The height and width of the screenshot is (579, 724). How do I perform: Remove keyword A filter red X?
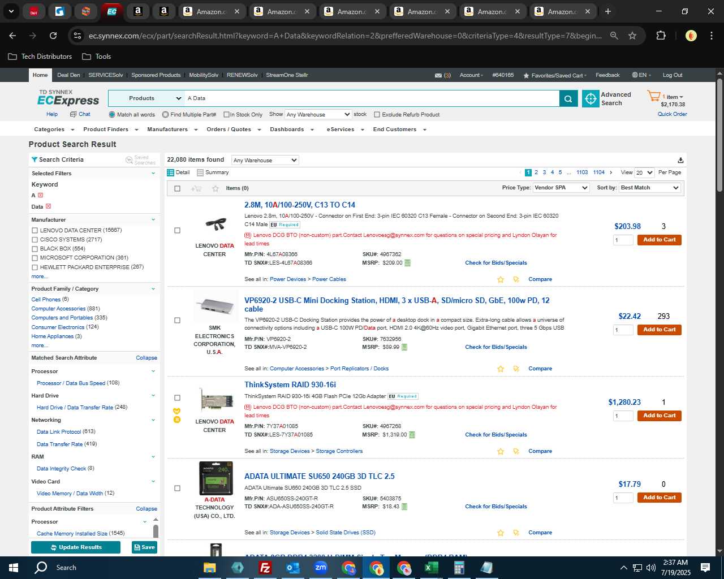[40, 195]
